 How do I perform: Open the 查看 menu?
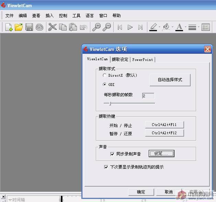point(36,15)
